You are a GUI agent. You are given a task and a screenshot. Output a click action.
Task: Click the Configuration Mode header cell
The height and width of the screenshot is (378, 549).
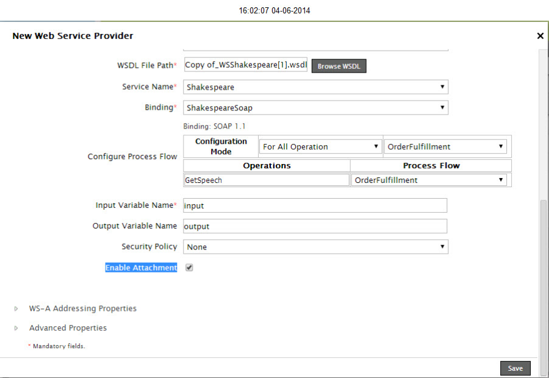coord(221,146)
